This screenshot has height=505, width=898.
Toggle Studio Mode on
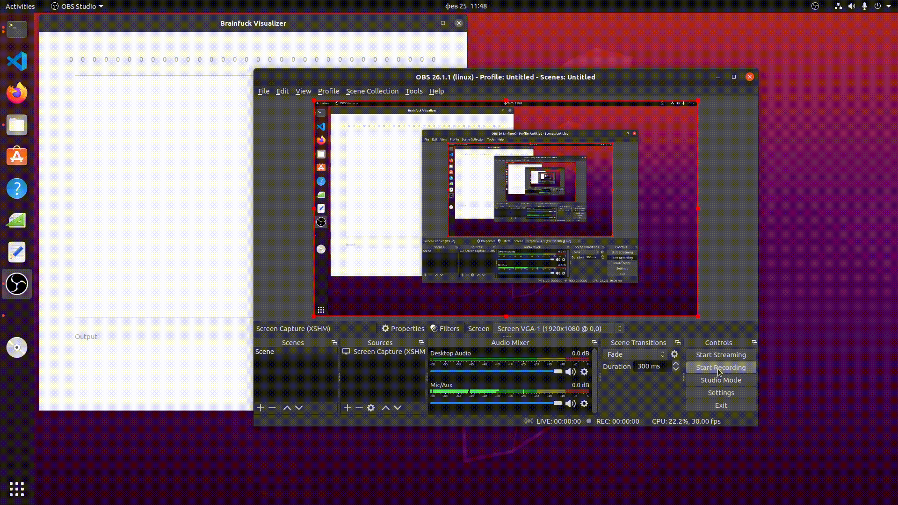point(720,380)
